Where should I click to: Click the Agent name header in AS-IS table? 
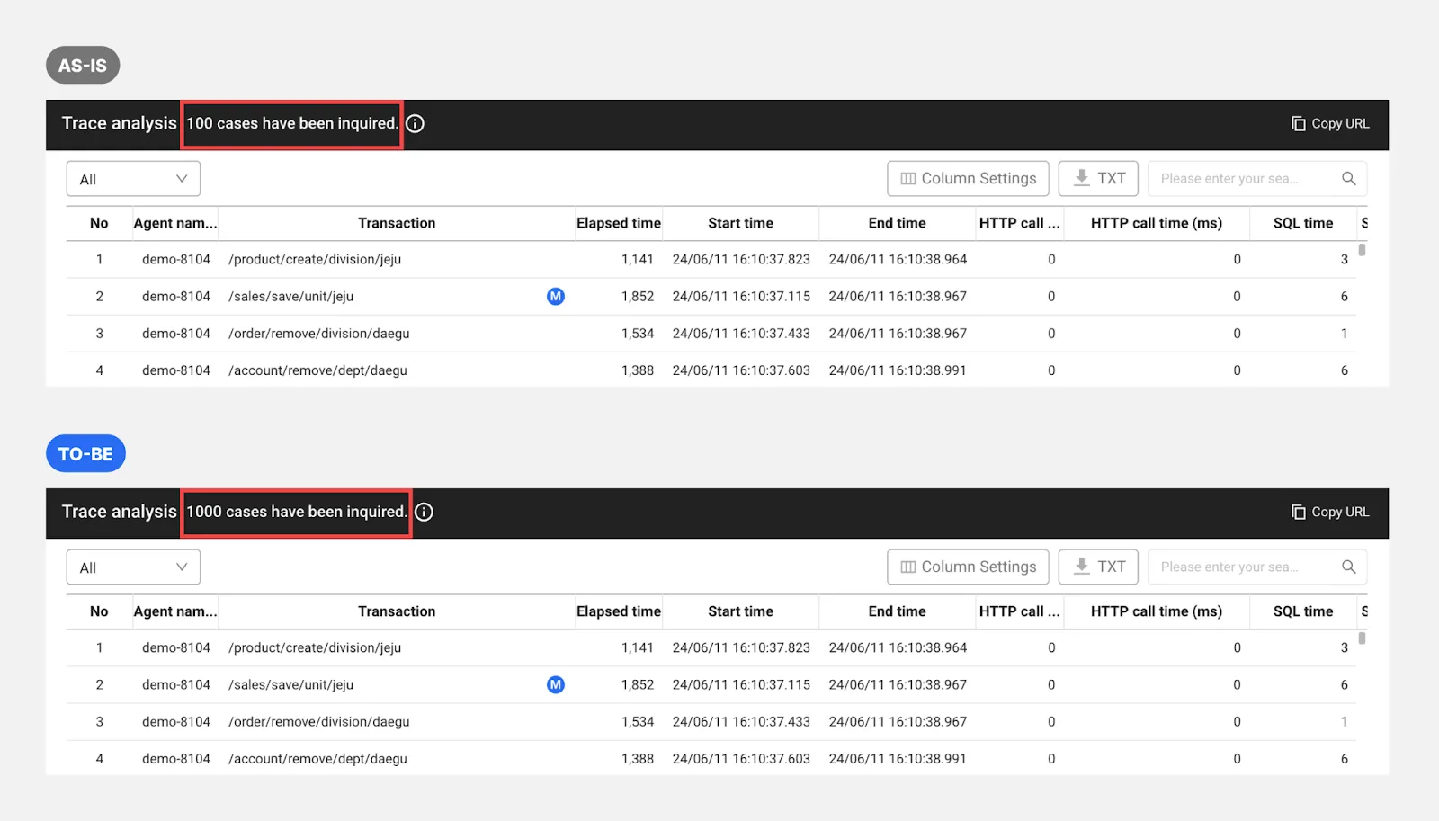click(x=175, y=223)
